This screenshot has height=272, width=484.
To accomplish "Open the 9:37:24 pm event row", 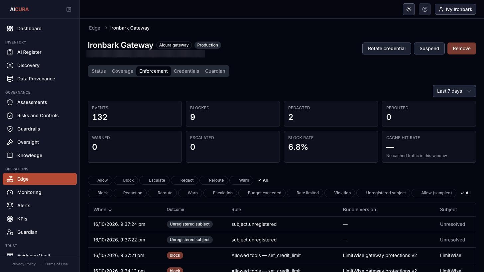I will coord(282,224).
